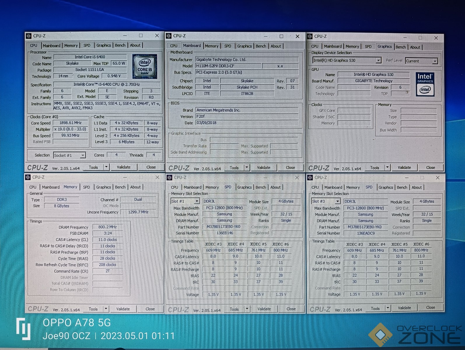Open Tools dropdown arrow in Slot #3 SPD window

pyautogui.click(x=388, y=308)
